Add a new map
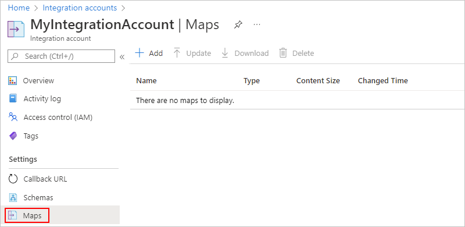The height and width of the screenshot is (227, 465). coord(149,54)
